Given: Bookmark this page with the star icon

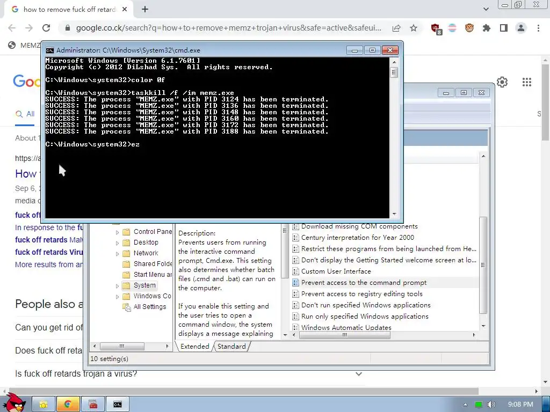Looking at the screenshot, I should [414, 28].
